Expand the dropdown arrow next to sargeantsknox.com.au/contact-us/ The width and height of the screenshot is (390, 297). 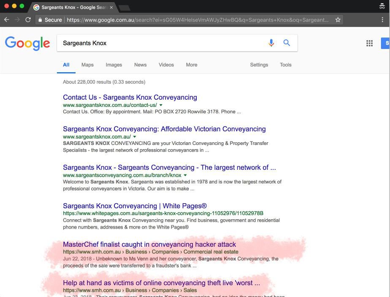tap(161, 105)
